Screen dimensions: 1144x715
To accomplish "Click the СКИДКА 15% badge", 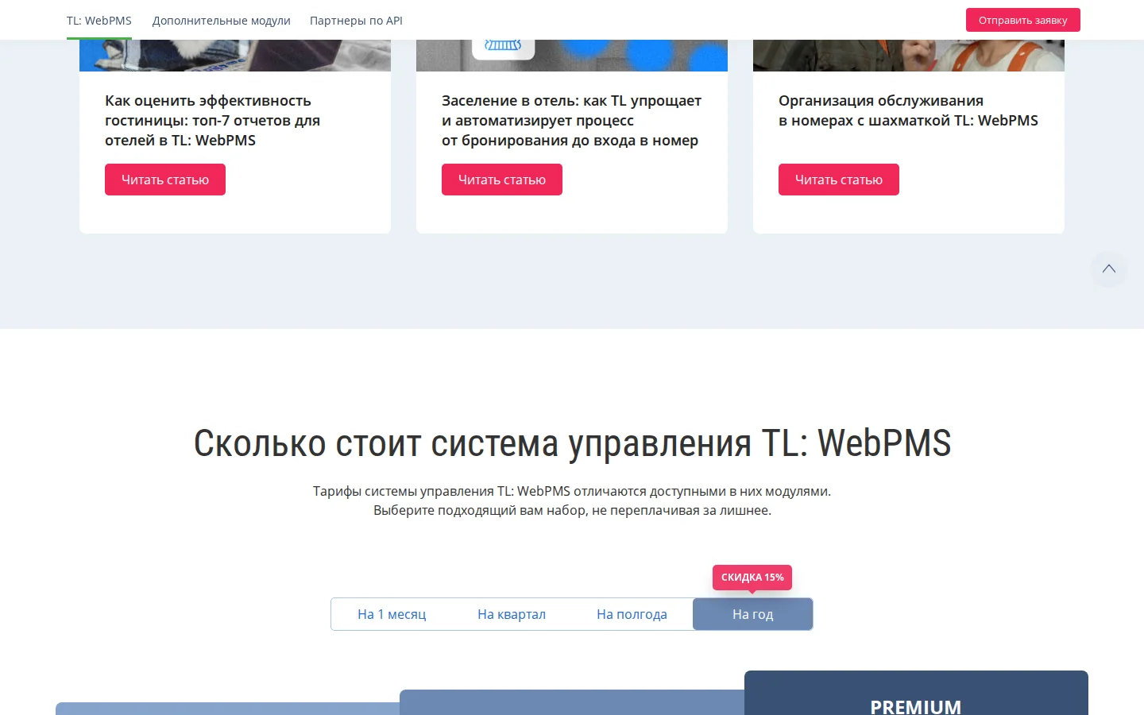I will pos(752,578).
